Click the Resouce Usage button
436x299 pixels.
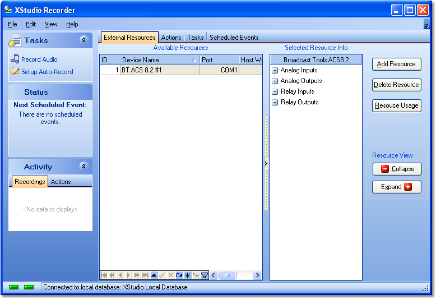397,105
